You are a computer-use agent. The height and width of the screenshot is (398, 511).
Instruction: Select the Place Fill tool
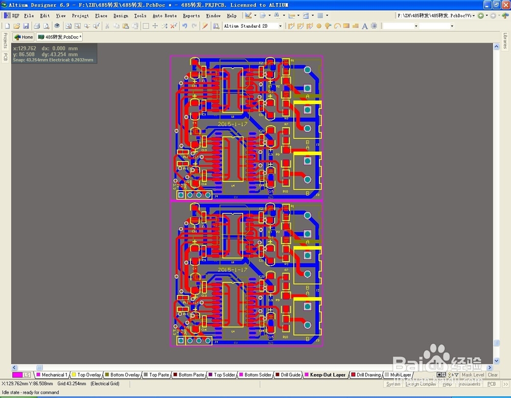pyautogui.click(x=346, y=26)
